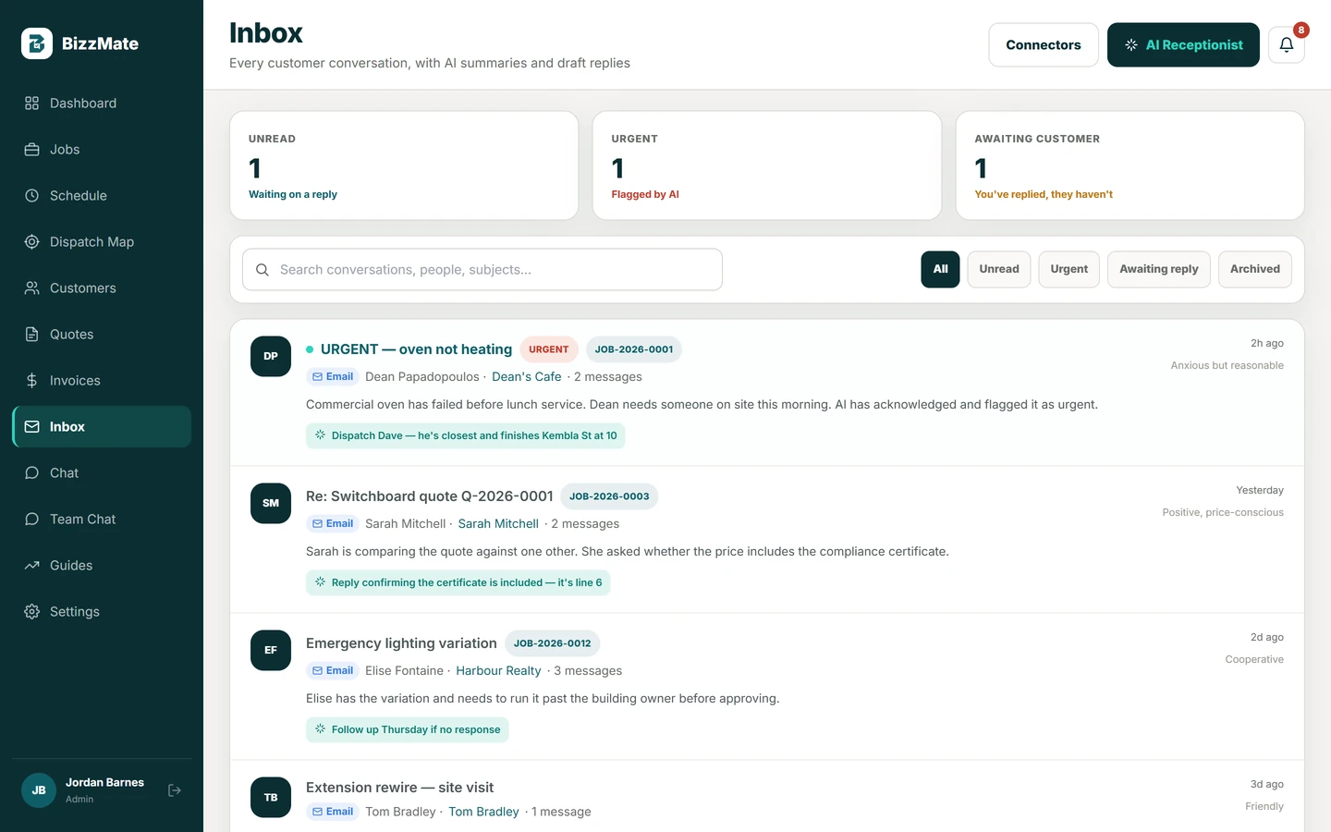Click the Email badge on Elise Fontaine row
Viewport: 1331px width, 832px height.
333,670
